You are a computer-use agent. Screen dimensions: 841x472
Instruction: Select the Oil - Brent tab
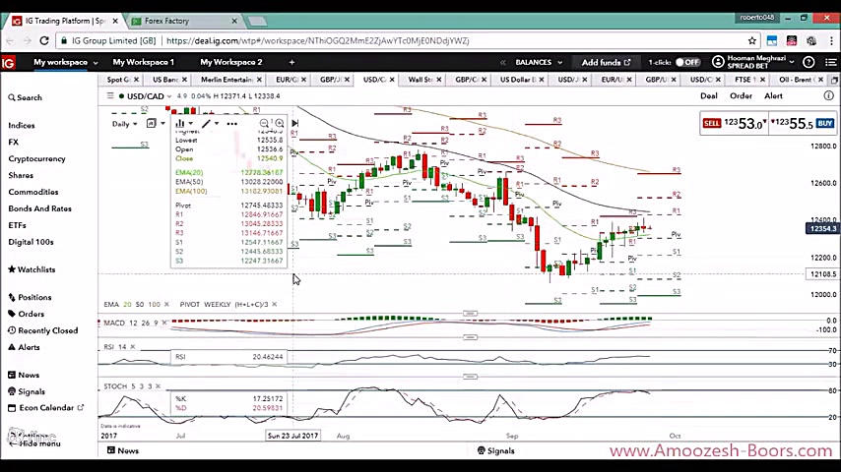798,80
